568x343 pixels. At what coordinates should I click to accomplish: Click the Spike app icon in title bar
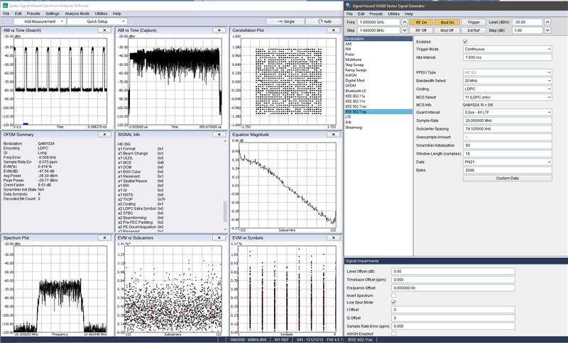click(5, 6)
